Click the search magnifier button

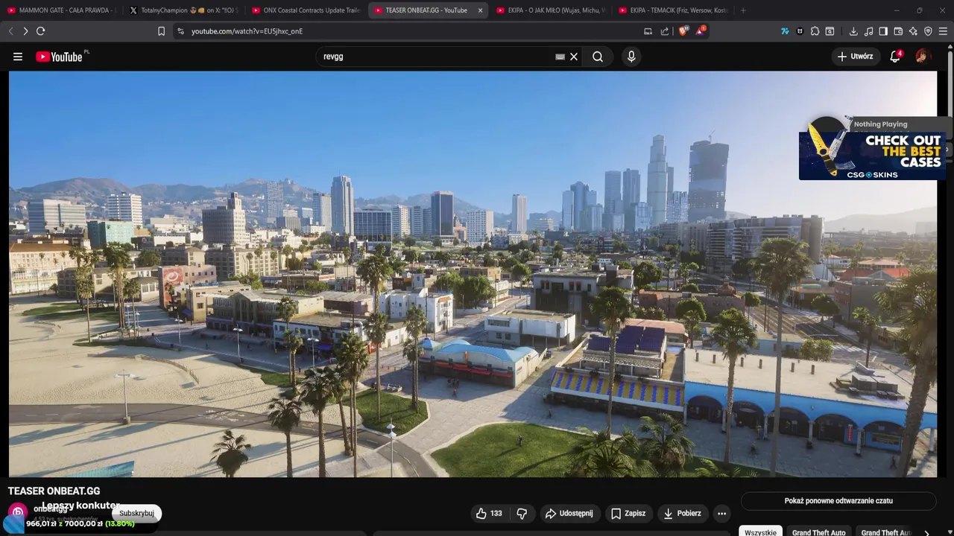[x=598, y=57]
